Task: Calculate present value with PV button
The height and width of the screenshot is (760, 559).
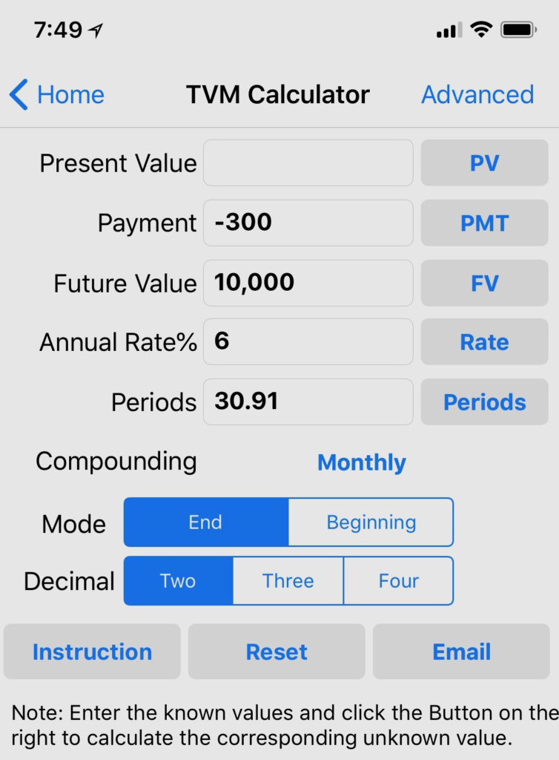Action: pos(484,163)
